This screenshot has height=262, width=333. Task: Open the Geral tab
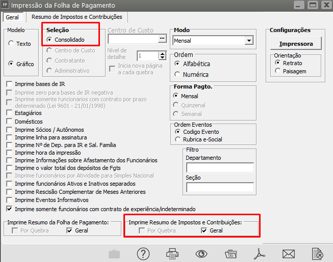coord(12,17)
